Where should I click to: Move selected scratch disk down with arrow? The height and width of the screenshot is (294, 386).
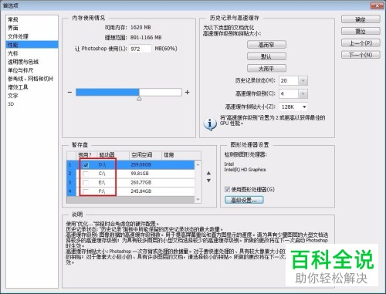pyautogui.click(x=208, y=181)
